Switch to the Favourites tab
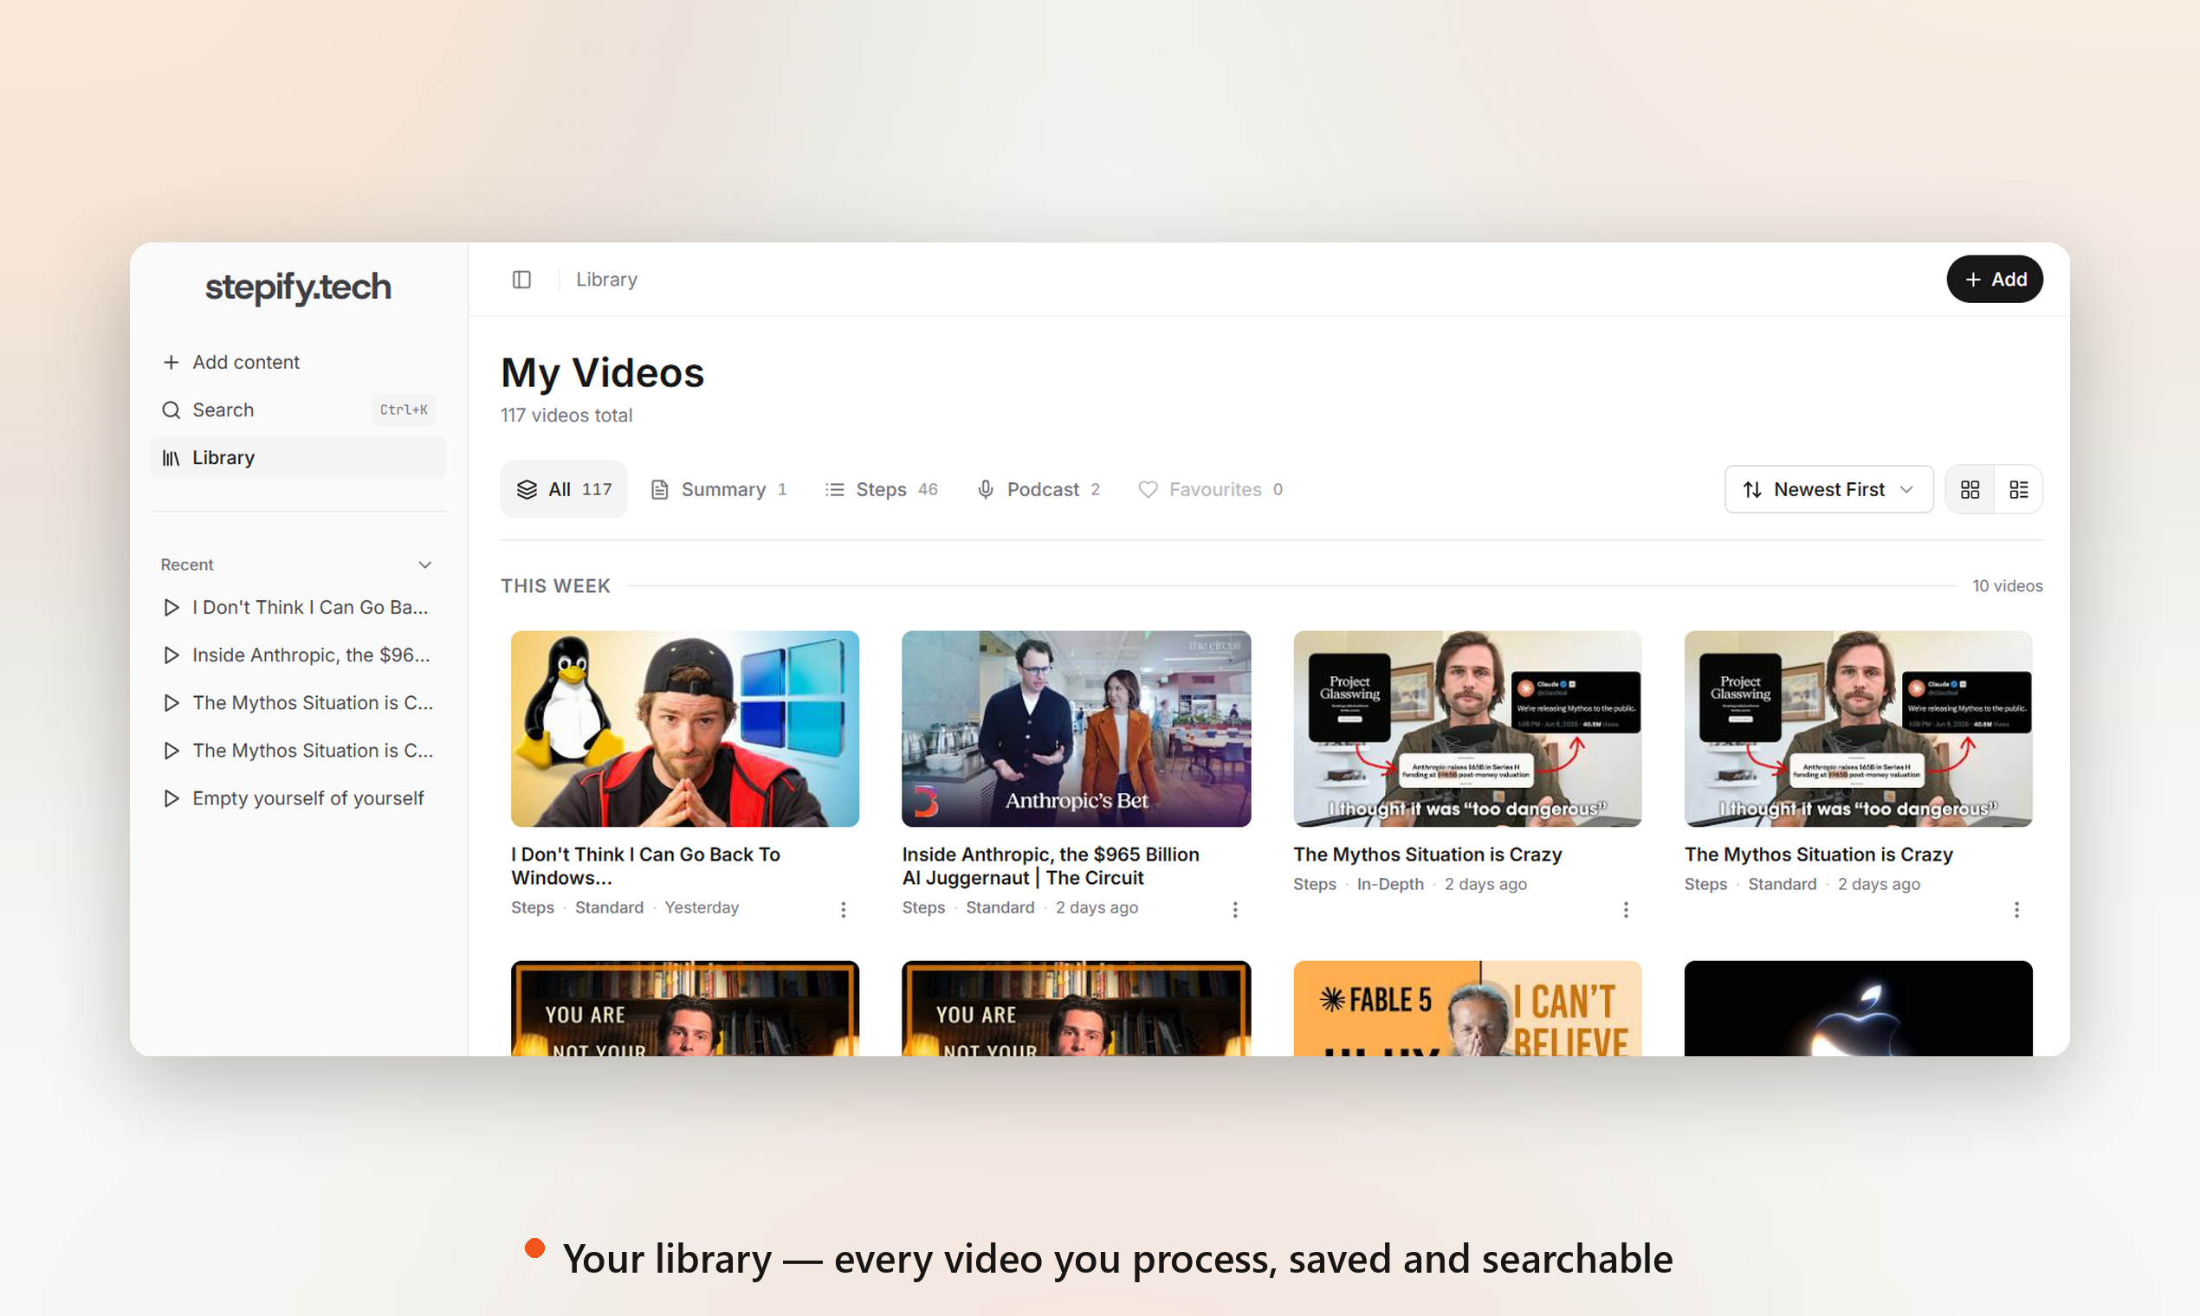The image size is (2200, 1316). (x=1211, y=489)
